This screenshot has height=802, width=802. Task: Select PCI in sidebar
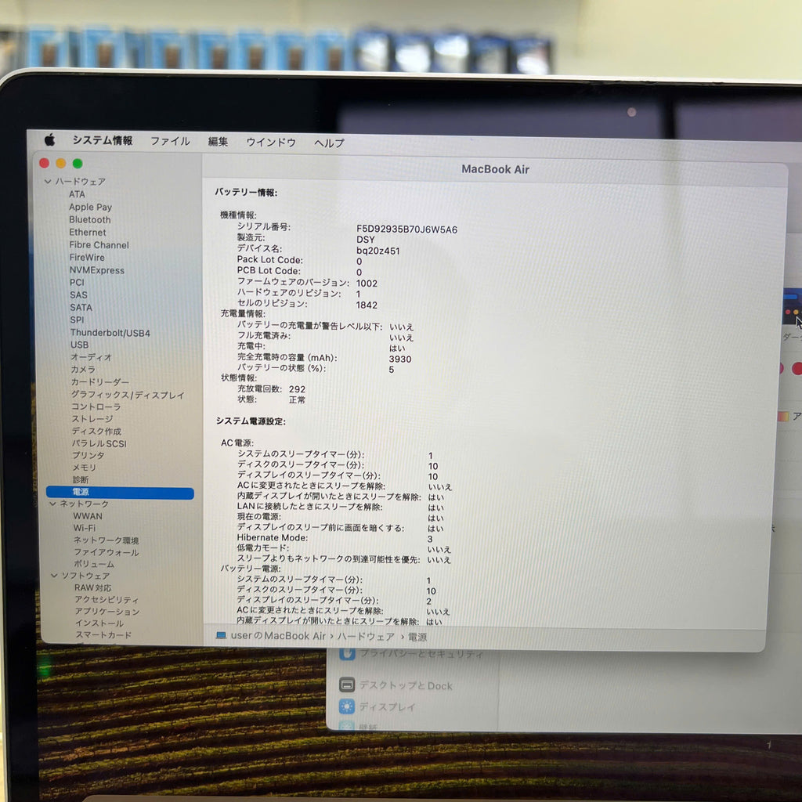(x=78, y=282)
